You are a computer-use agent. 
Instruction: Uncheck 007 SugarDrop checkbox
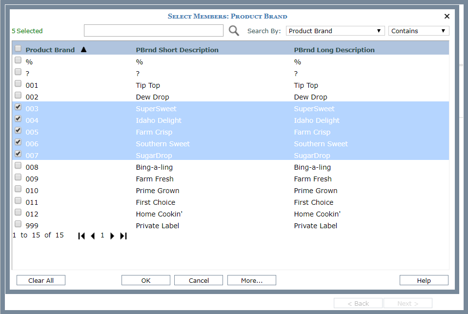click(x=18, y=154)
